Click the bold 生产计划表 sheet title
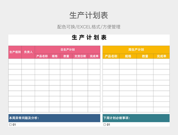Viewport: 178px width, 135px height. 89,38
